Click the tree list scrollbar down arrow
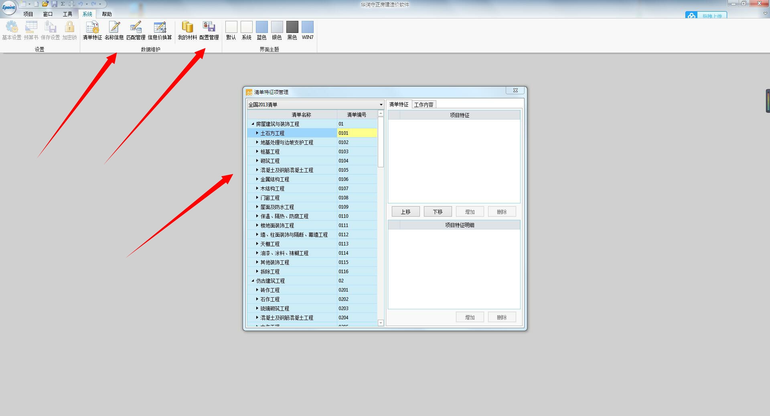 coord(381,323)
